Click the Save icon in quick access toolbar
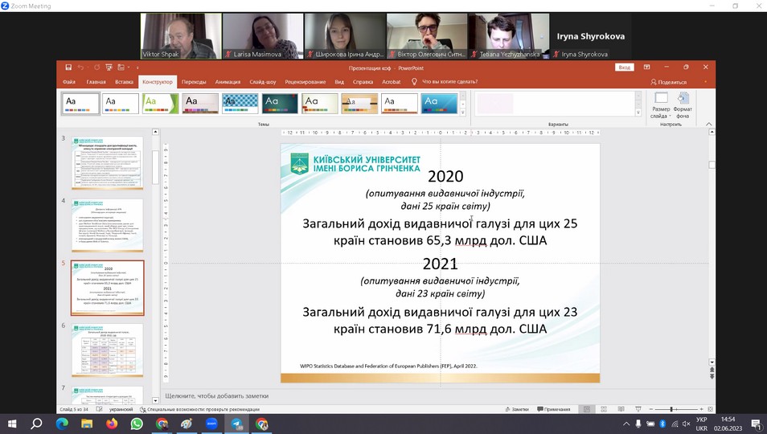The image size is (767, 434). (x=69, y=68)
